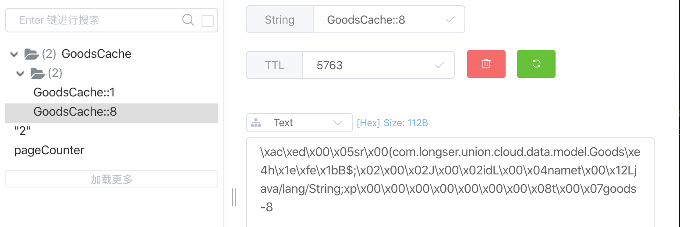Confirm TTL value with checkmark icon
The image size is (680, 227).
[439, 65]
